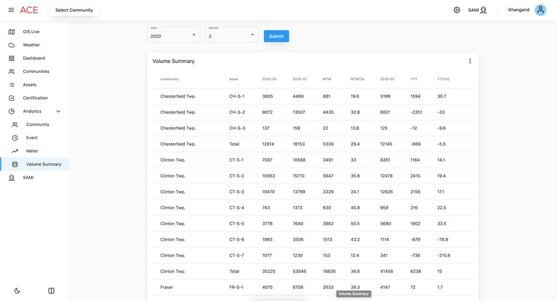Toggle the split layout icon
557x301 pixels.
(x=51, y=290)
